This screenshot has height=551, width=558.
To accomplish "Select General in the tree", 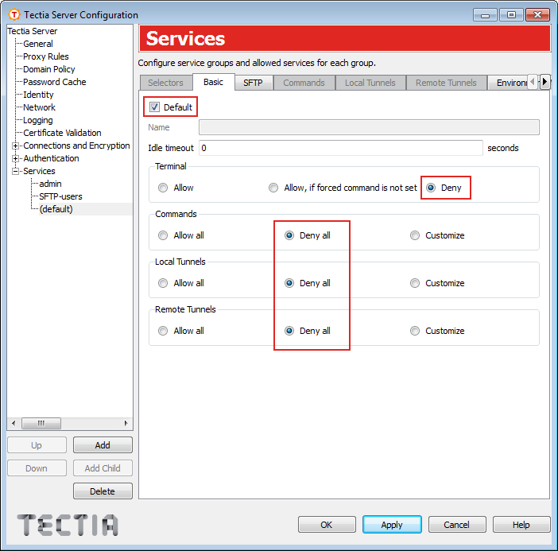I will coord(37,44).
